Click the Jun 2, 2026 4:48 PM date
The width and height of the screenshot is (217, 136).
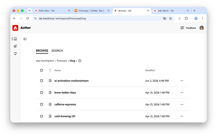pyautogui.click(x=157, y=81)
